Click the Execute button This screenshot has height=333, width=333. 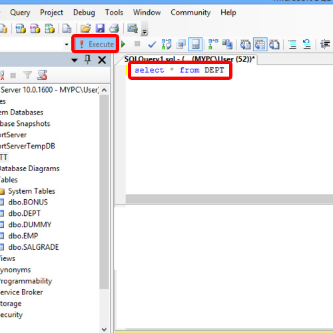click(95, 44)
